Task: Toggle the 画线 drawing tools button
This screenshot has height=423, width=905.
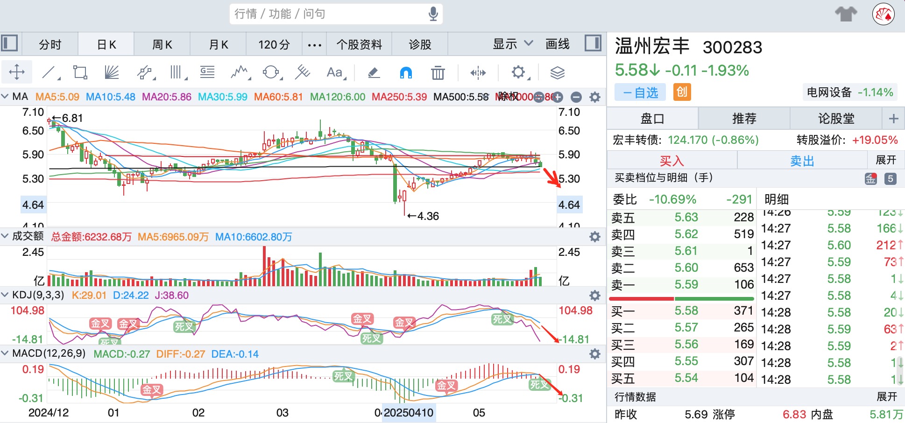Action: (x=558, y=44)
